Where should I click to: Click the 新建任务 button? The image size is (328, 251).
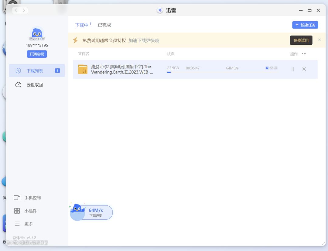pyautogui.click(x=305, y=25)
